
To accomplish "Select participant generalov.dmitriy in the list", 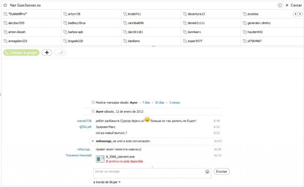I will pos(259,23).
